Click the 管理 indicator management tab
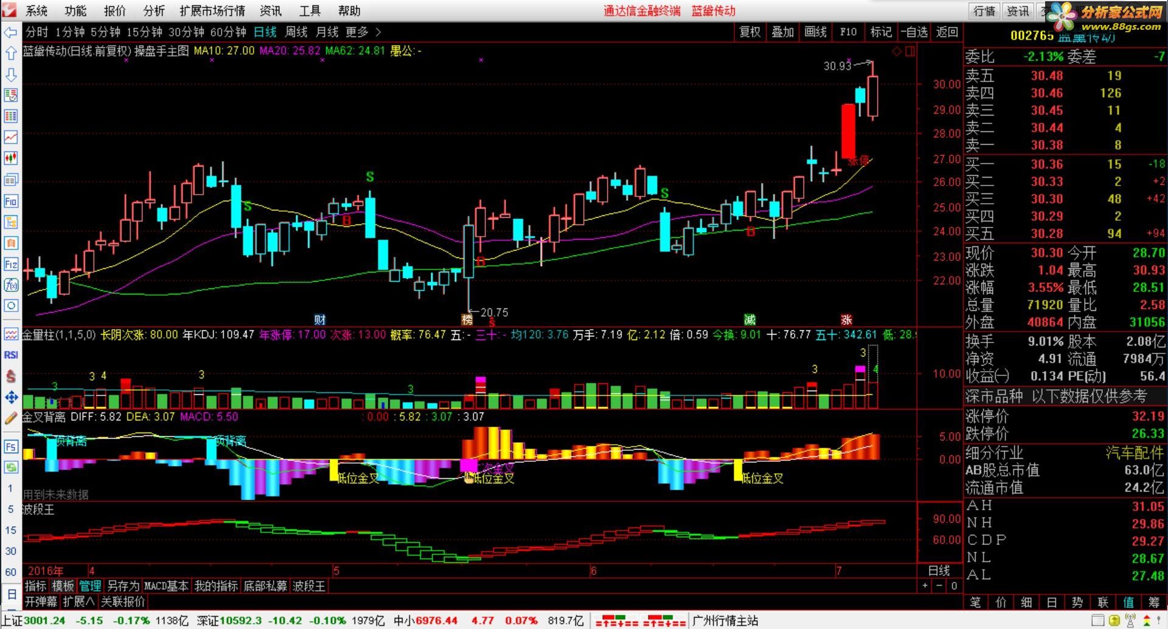The image size is (1168, 629). [90, 586]
